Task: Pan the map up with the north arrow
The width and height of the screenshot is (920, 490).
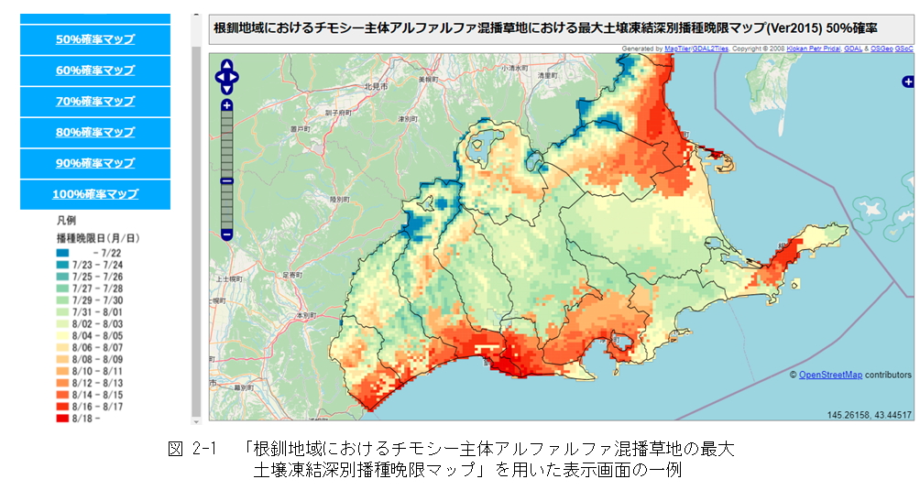Action: coord(226,68)
